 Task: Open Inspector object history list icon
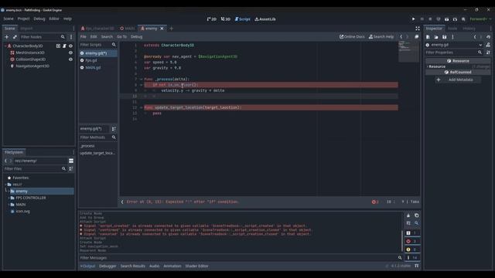[488, 37]
